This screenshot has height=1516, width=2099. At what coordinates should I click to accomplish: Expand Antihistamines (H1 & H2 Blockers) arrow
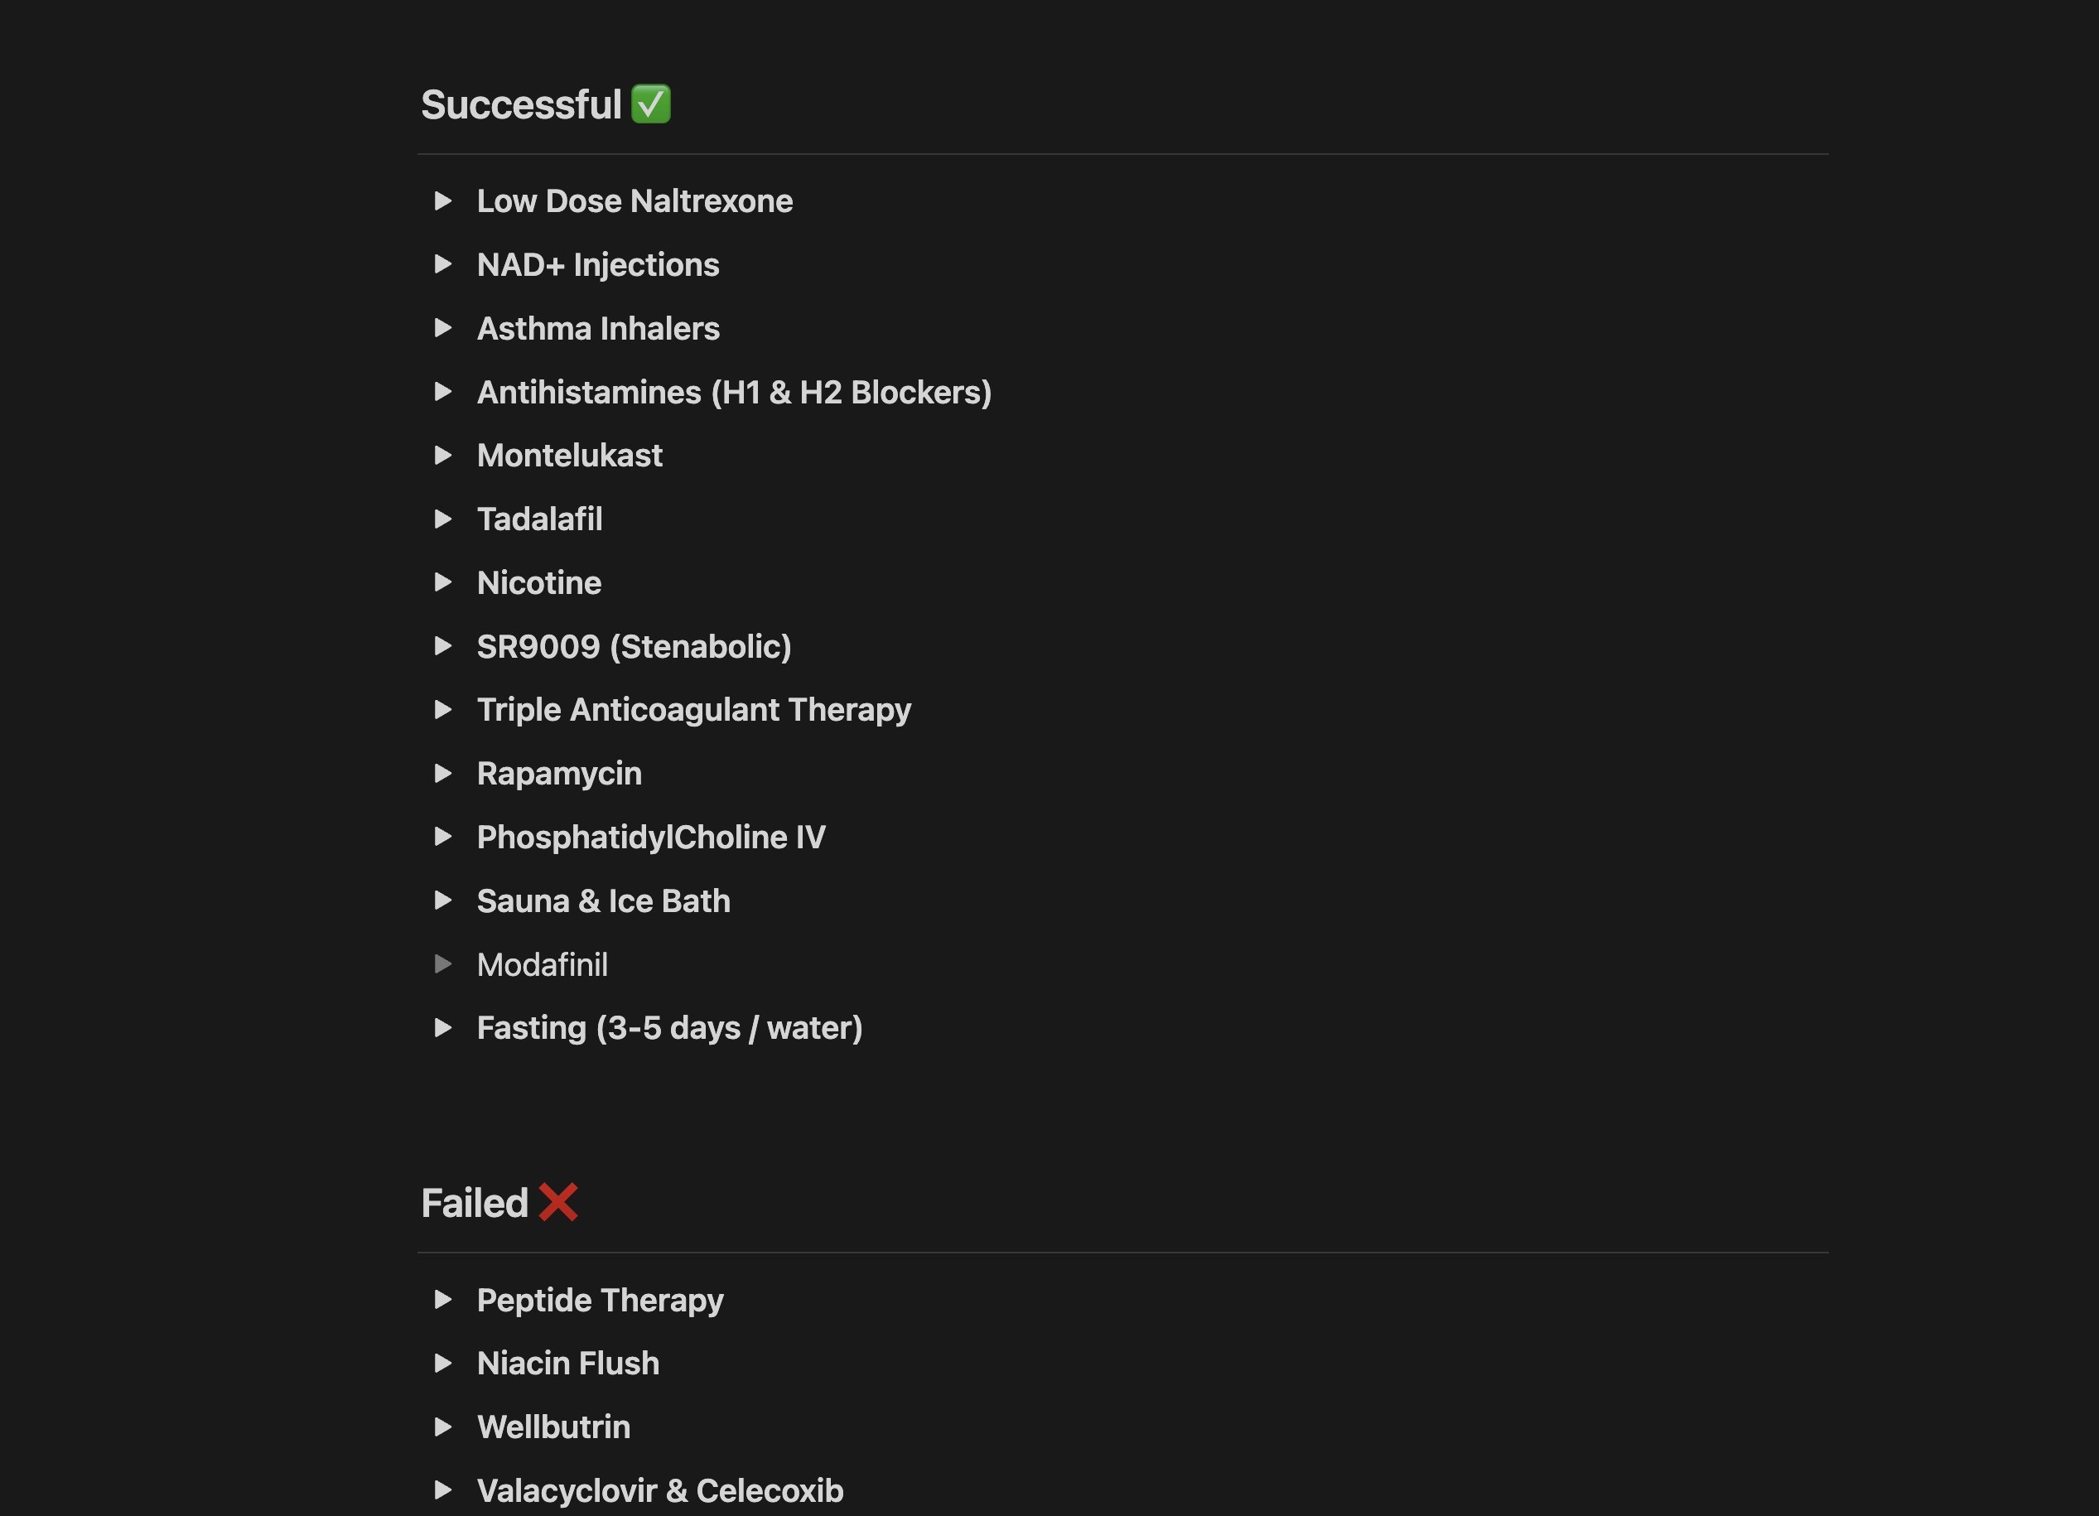(x=443, y=392)
